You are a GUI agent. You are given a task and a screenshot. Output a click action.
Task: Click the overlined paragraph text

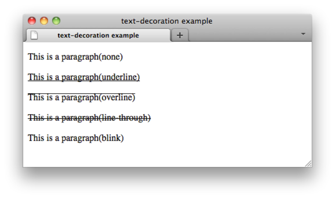(82, 97)
